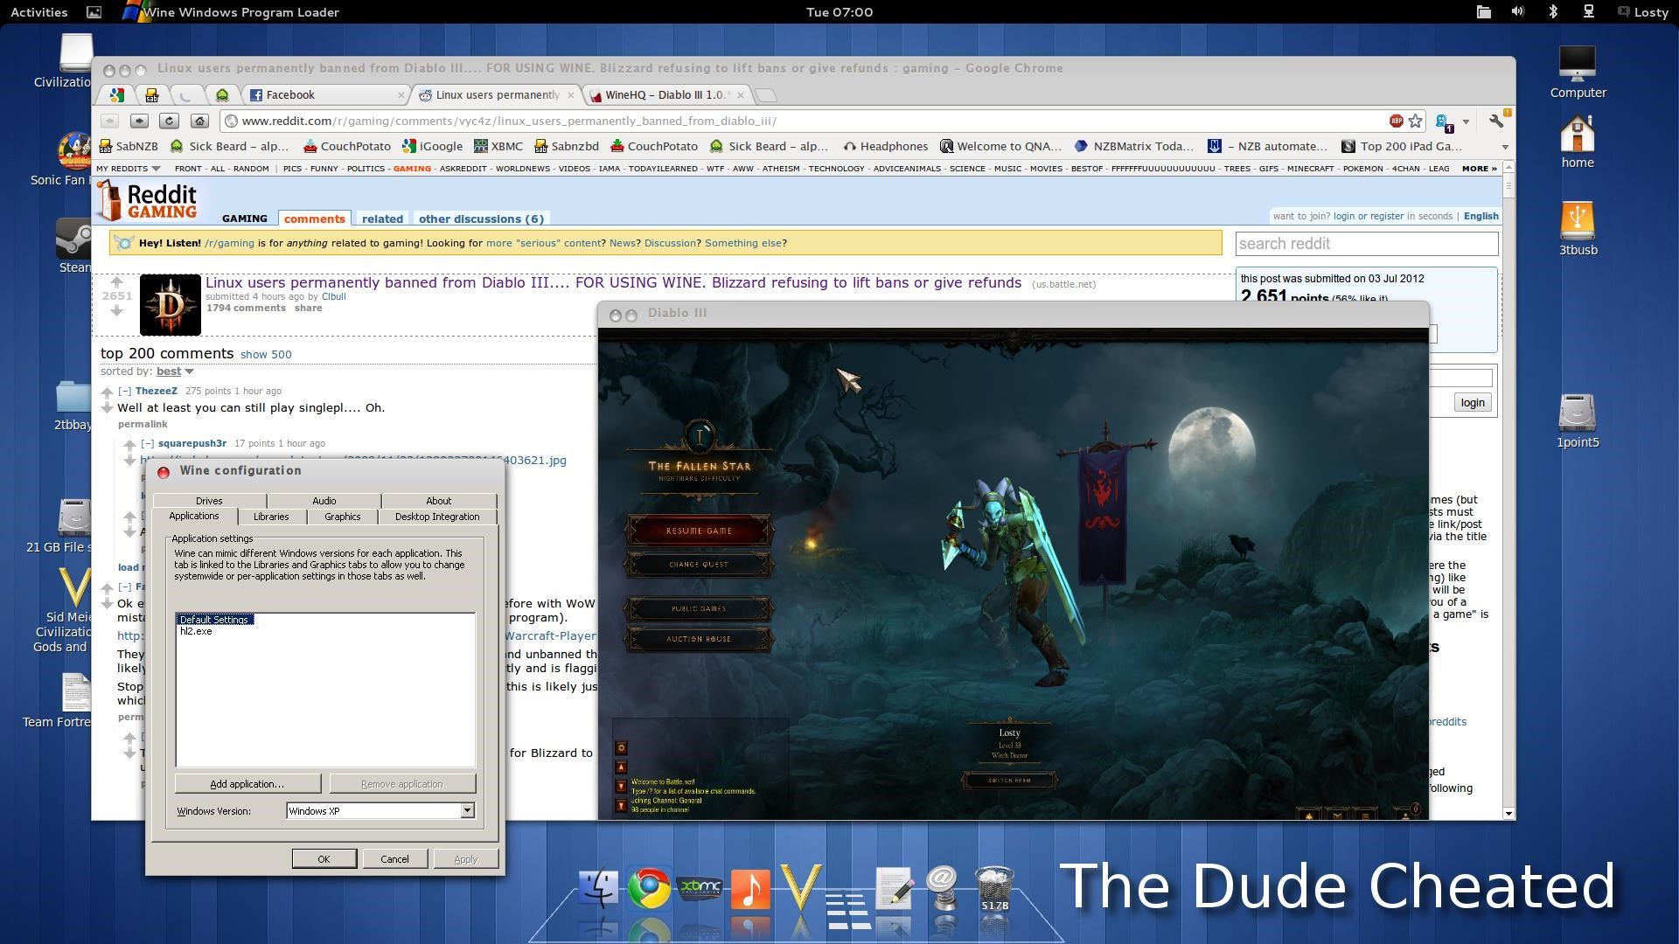This screenshot has width=1679, height=944.
Task: Upvote the Diablo III reddit post
Action: tap(115, 282)
